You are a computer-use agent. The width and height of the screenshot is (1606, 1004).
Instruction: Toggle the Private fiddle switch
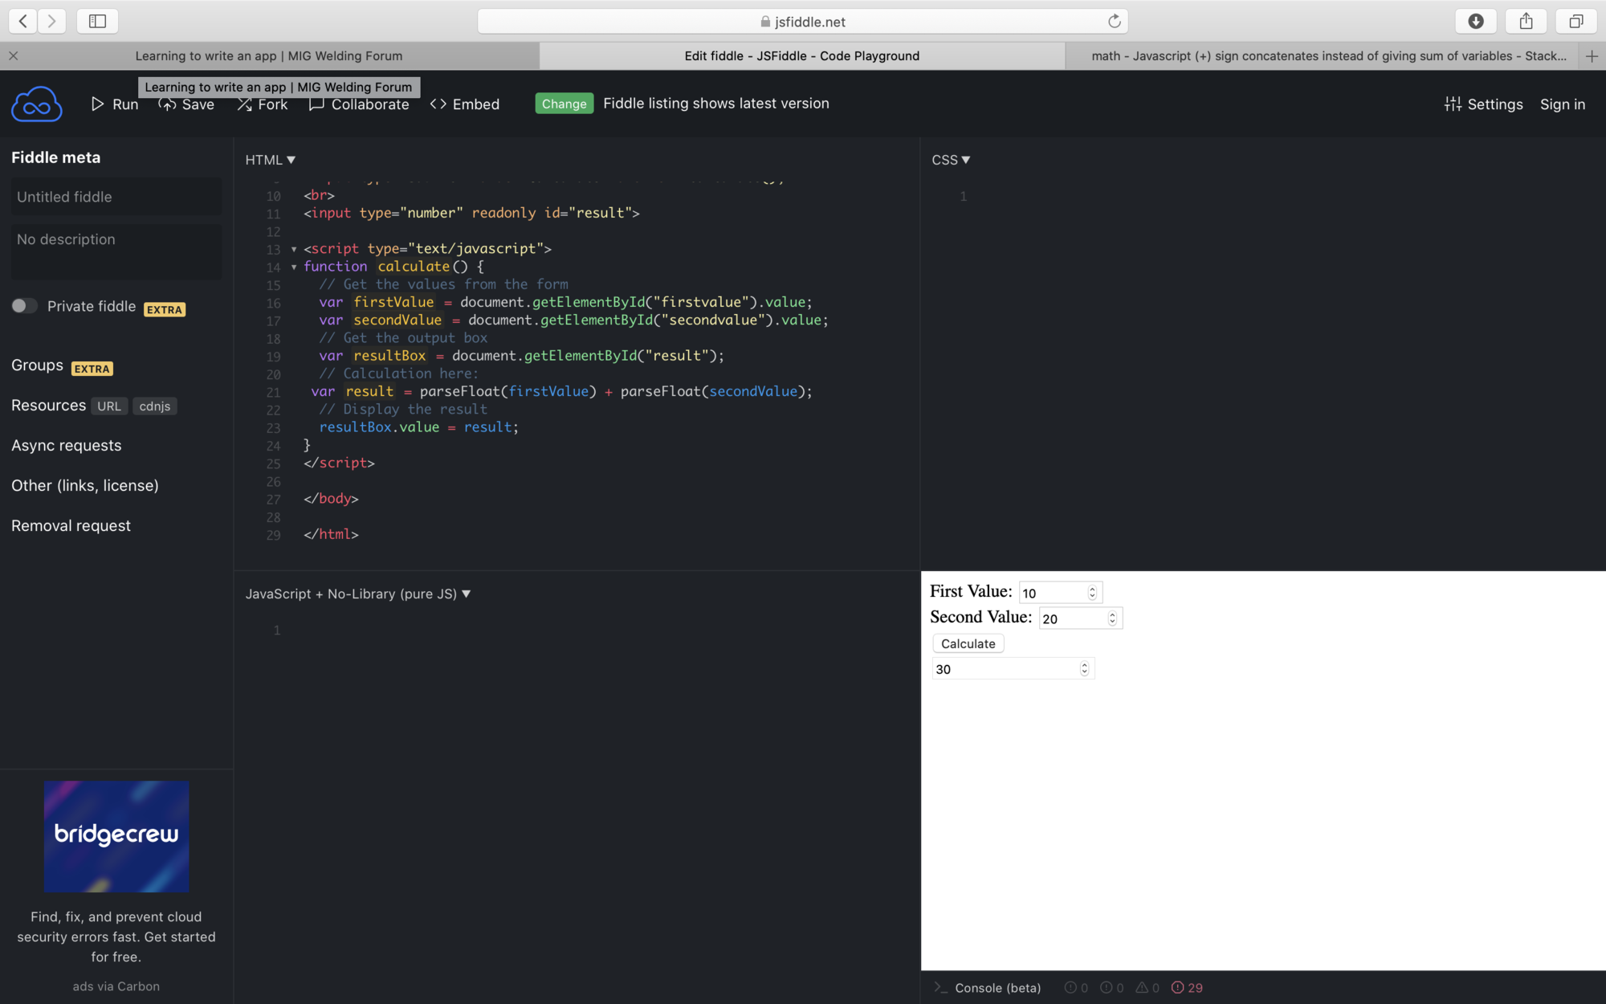pos(24,306)
